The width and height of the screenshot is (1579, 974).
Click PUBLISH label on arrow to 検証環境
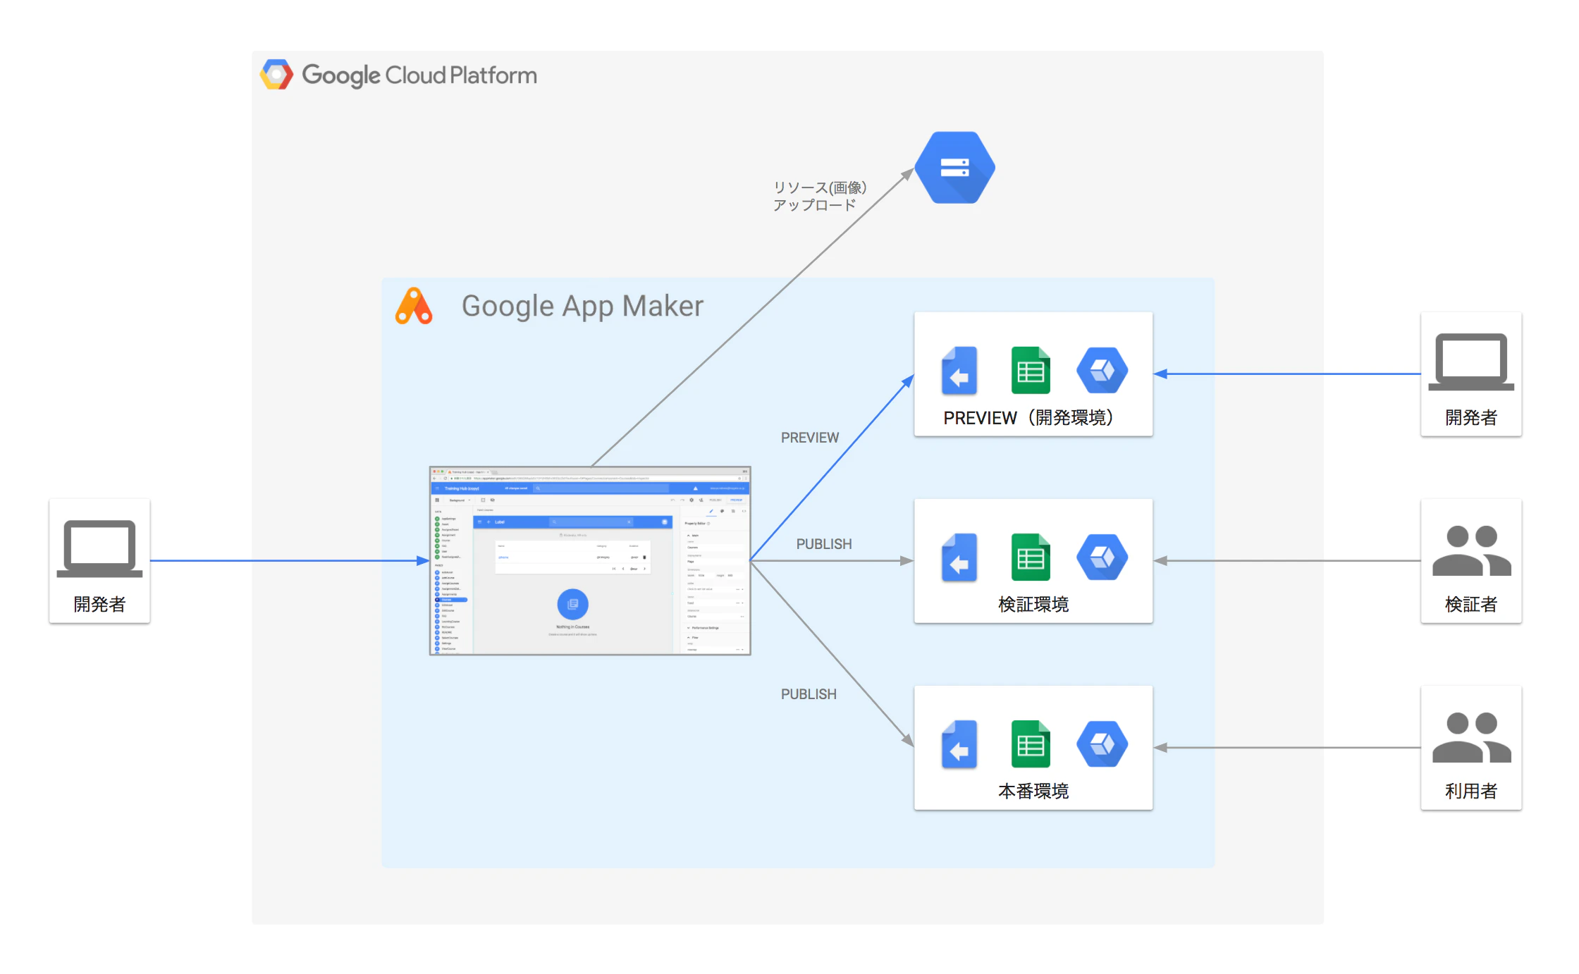824,544
